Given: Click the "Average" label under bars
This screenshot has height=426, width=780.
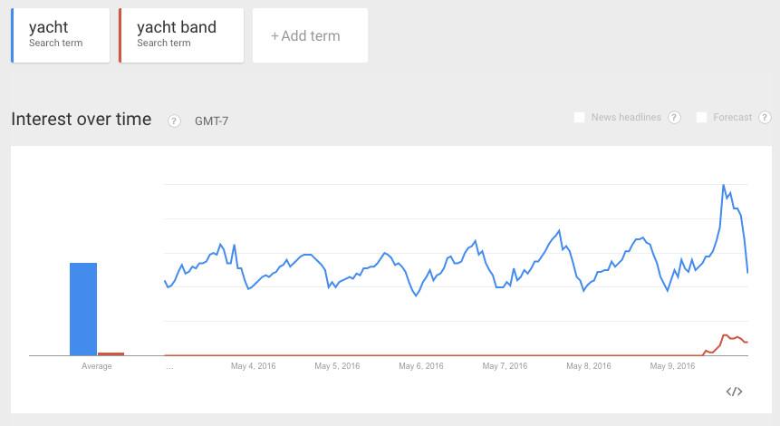Looking at the screenshot, I should tap(97, 366).
